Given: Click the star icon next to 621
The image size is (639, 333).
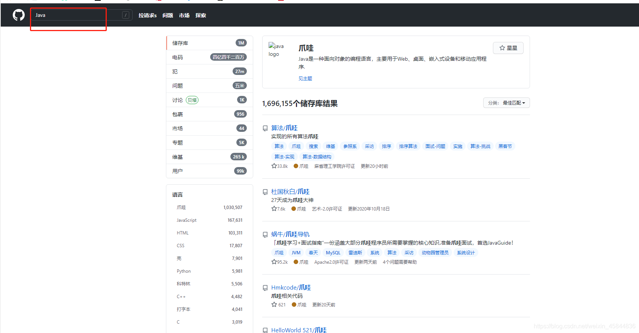Looking at the screenshot, I should [x=274, y=305].
